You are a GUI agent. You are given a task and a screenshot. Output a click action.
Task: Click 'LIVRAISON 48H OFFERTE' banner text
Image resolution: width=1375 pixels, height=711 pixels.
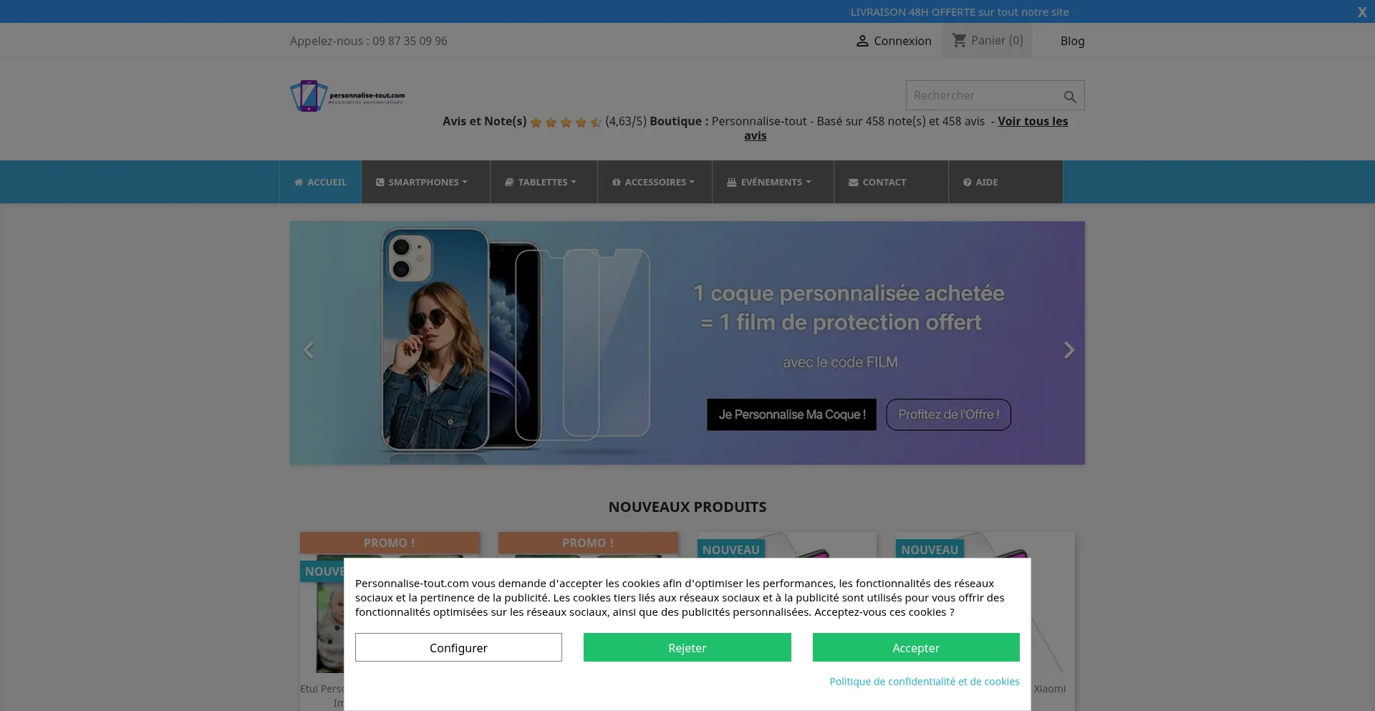tap(960, 12)
